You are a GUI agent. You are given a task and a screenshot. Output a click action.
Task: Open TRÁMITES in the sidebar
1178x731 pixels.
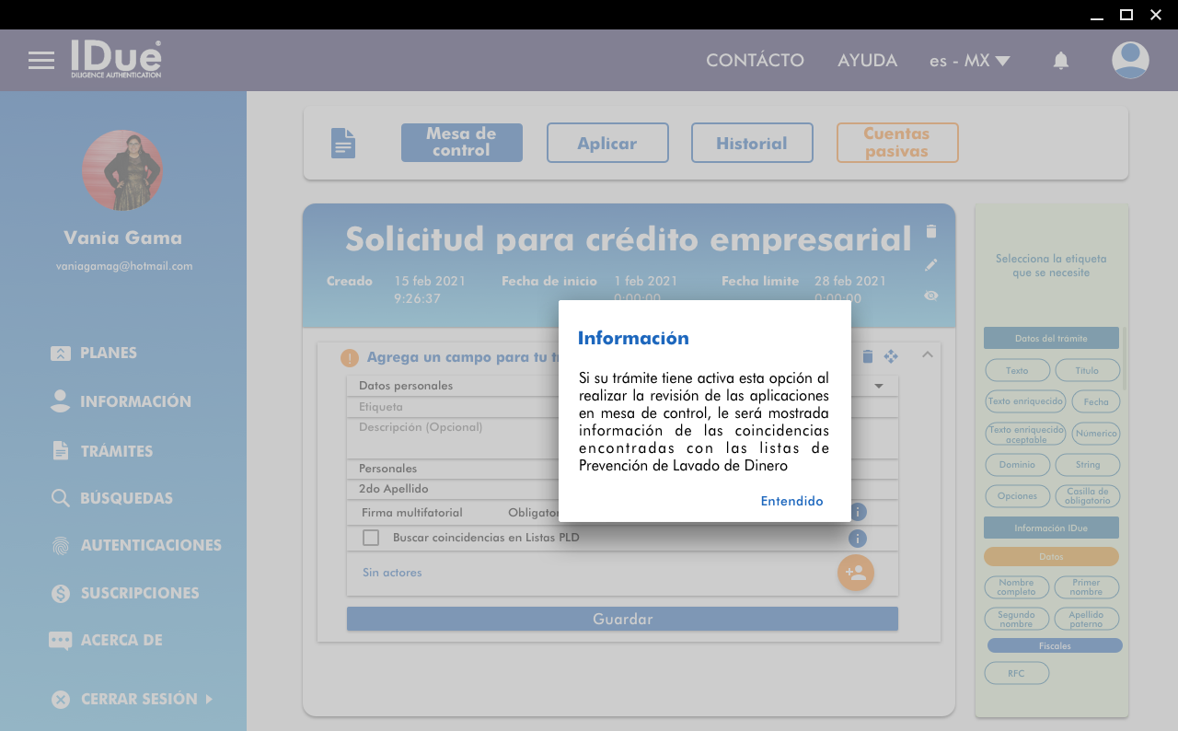pyautogui.click(x=116, y=451)
